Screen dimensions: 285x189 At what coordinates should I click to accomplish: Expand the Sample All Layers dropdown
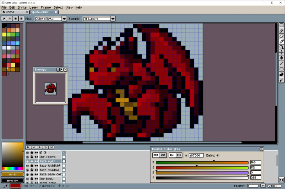[x=99, y=18]
